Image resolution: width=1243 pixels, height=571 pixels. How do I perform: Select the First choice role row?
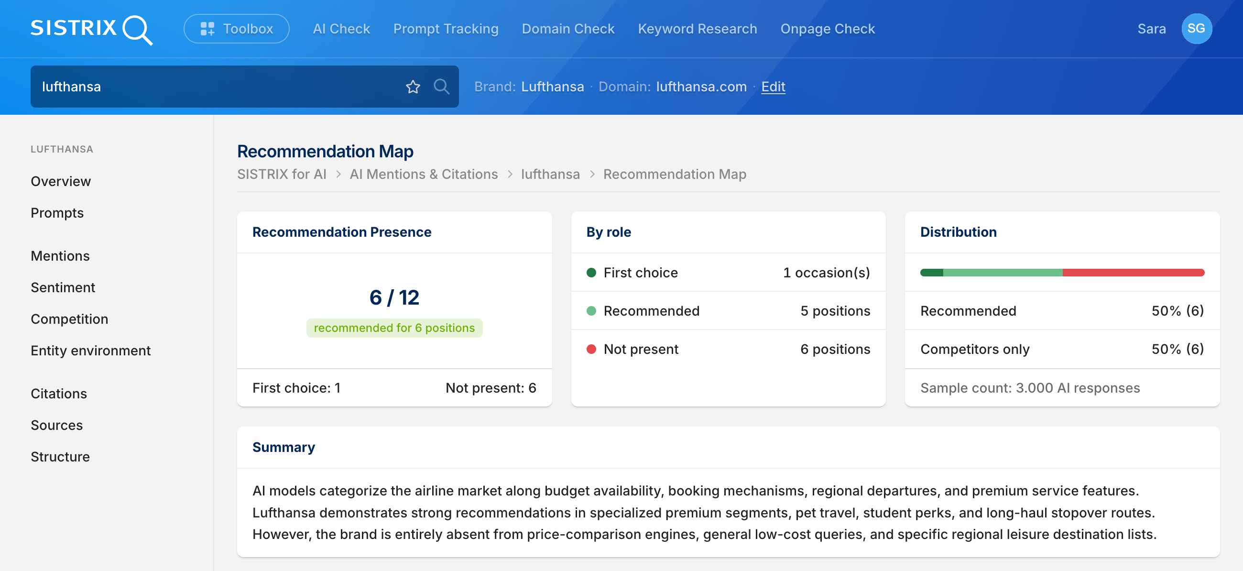[x=728, y=273]
